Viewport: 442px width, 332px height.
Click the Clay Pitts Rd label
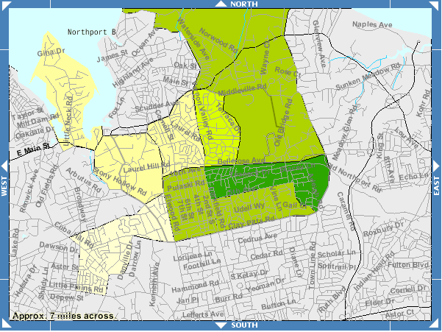[x=246, y=222]
